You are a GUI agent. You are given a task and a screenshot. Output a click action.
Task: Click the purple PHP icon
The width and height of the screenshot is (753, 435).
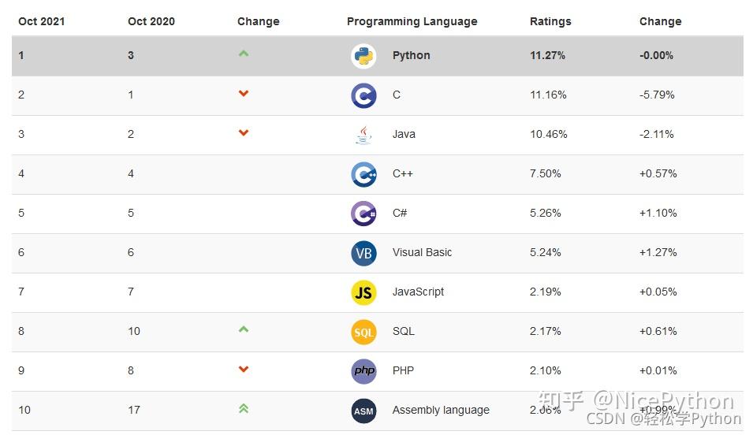pyautogui.click(x=363, y=371)
